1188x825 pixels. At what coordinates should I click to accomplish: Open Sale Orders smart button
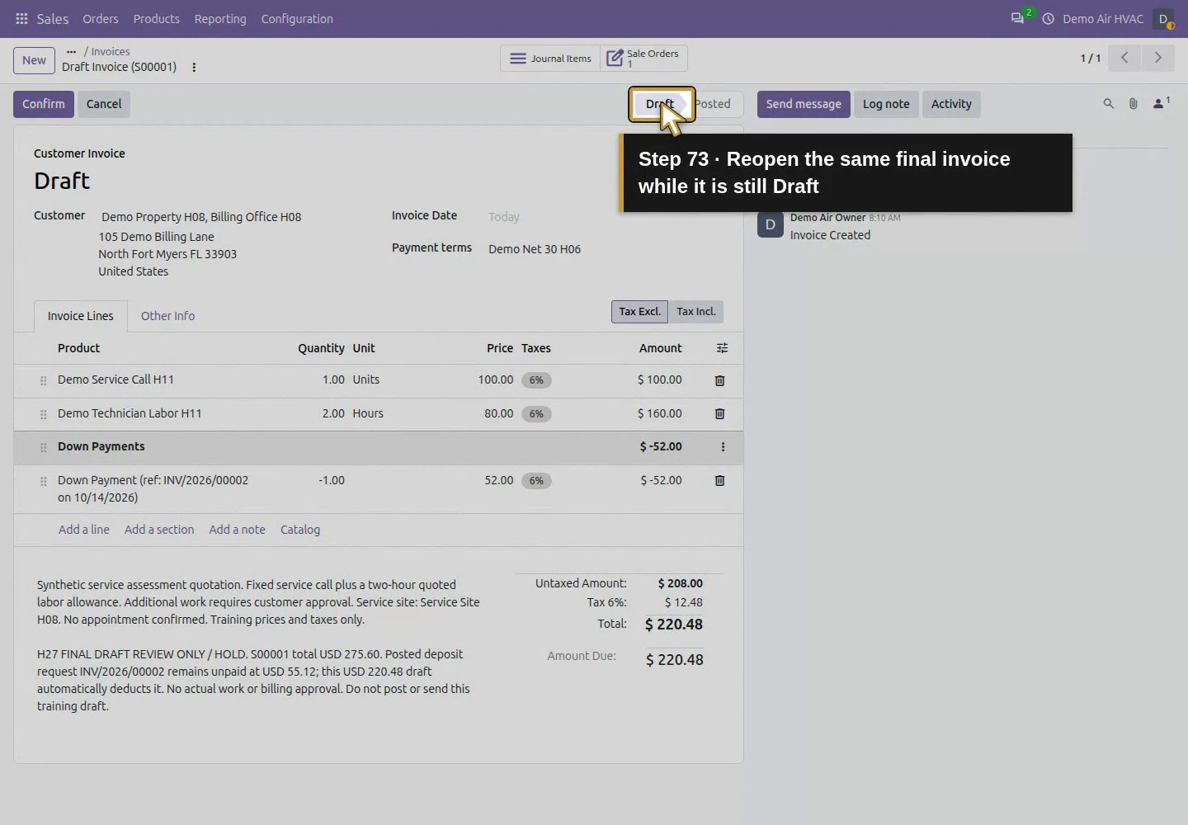point(643,58)
